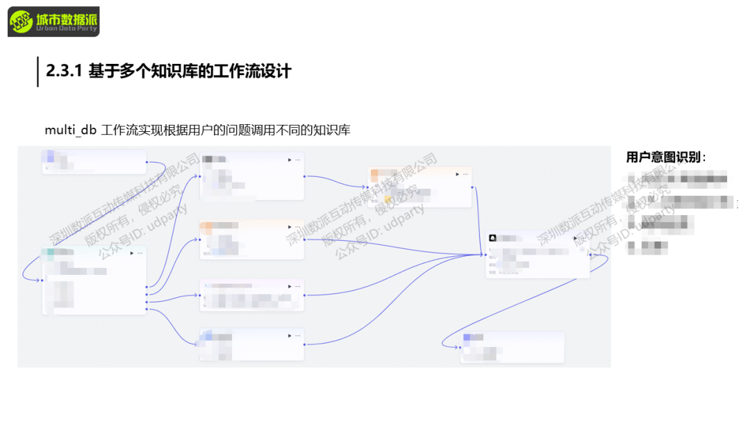Click the input port of the black-icon node
This screenshot has width=750, height=422.
point(485,255)
